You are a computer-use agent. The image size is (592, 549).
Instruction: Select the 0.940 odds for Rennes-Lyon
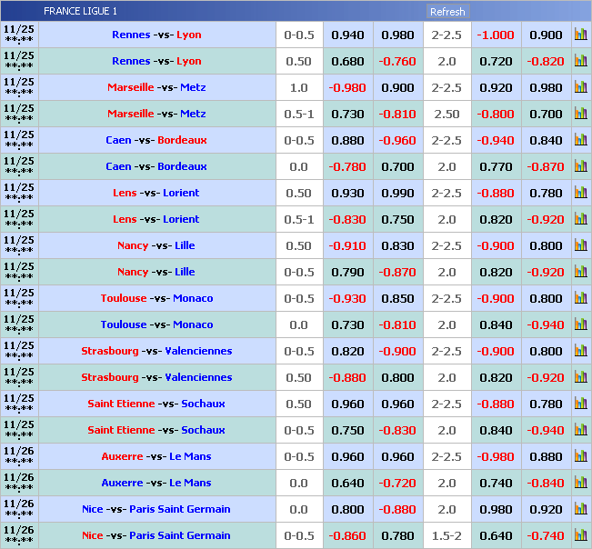347,35
